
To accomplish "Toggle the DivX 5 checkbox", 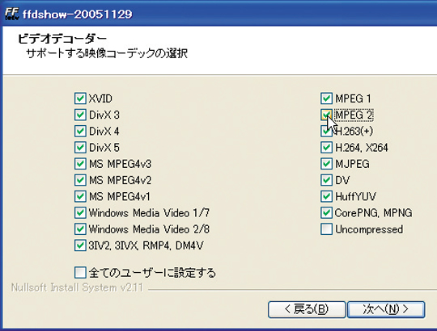I will pos(80,147).
